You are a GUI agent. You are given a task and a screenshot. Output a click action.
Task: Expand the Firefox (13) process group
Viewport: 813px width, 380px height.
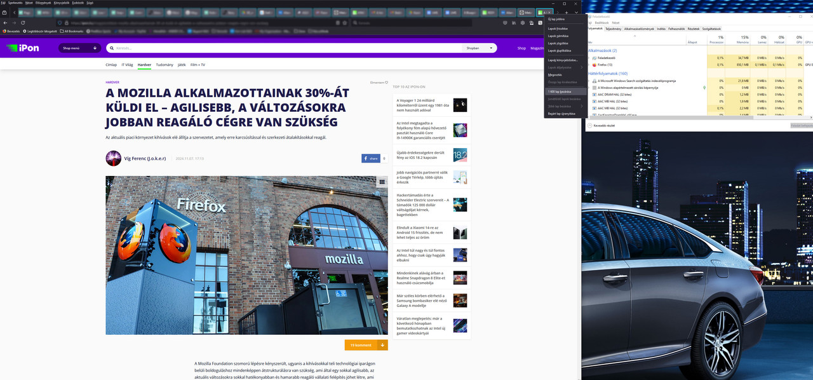(589, 65)
